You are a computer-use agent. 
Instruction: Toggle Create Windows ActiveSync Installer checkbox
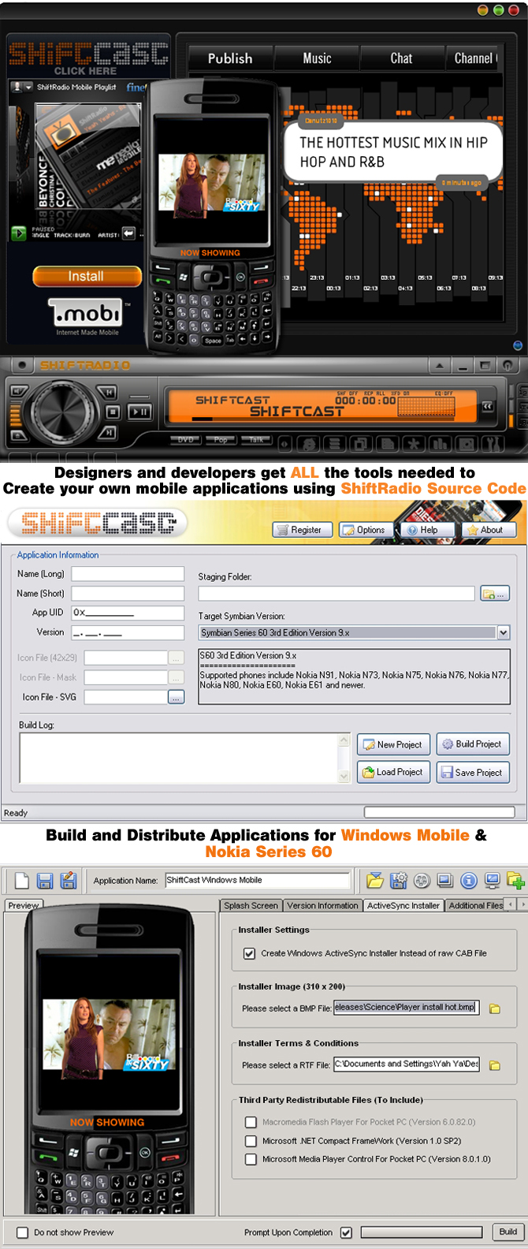pyautogui.click(x=249, y=953)
